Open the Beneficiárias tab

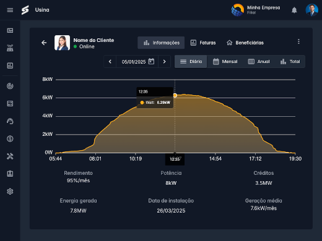tap(245, 43)
